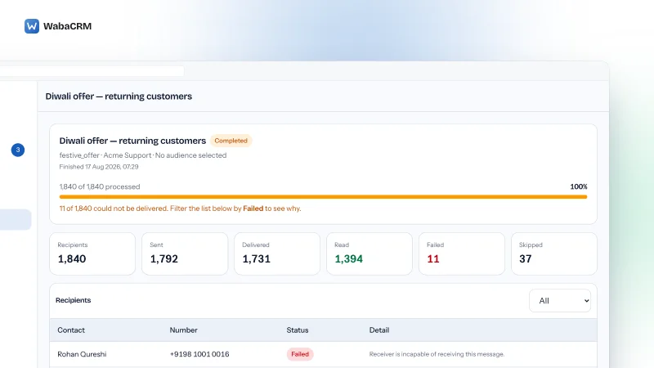
Task: Select the Sent 1,792 stat card
Action: point(185,254)
